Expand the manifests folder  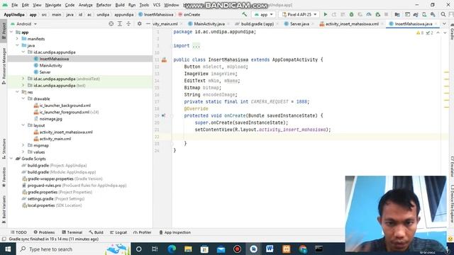(x=17, y=39)
